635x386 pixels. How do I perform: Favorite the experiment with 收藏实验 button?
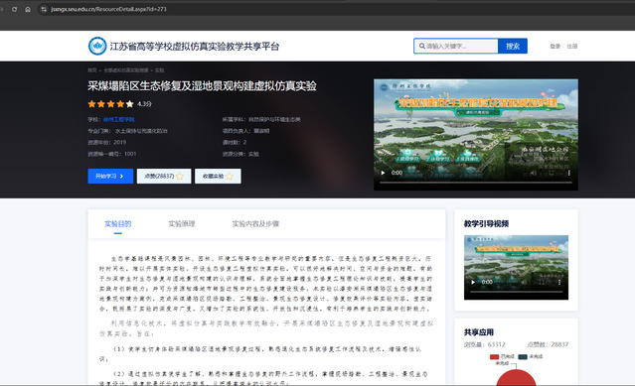(218, 177)
